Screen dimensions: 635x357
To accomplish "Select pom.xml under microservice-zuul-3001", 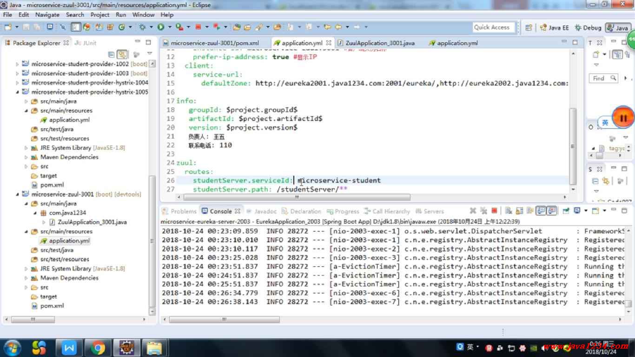I will pyautogui.click(x=47, y=306).
